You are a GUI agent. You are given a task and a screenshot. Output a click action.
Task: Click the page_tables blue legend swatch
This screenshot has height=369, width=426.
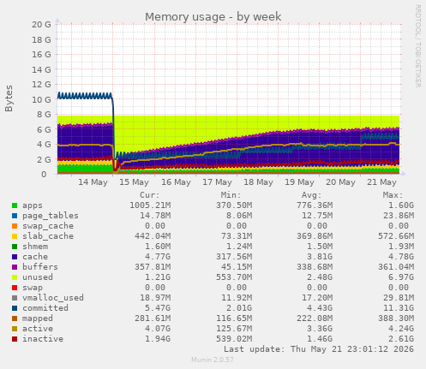pos(15,216)
